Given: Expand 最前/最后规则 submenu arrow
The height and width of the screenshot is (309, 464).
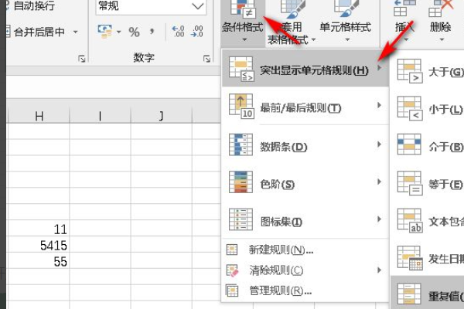Looking at the screenshot, I should [x=380, y=105].
